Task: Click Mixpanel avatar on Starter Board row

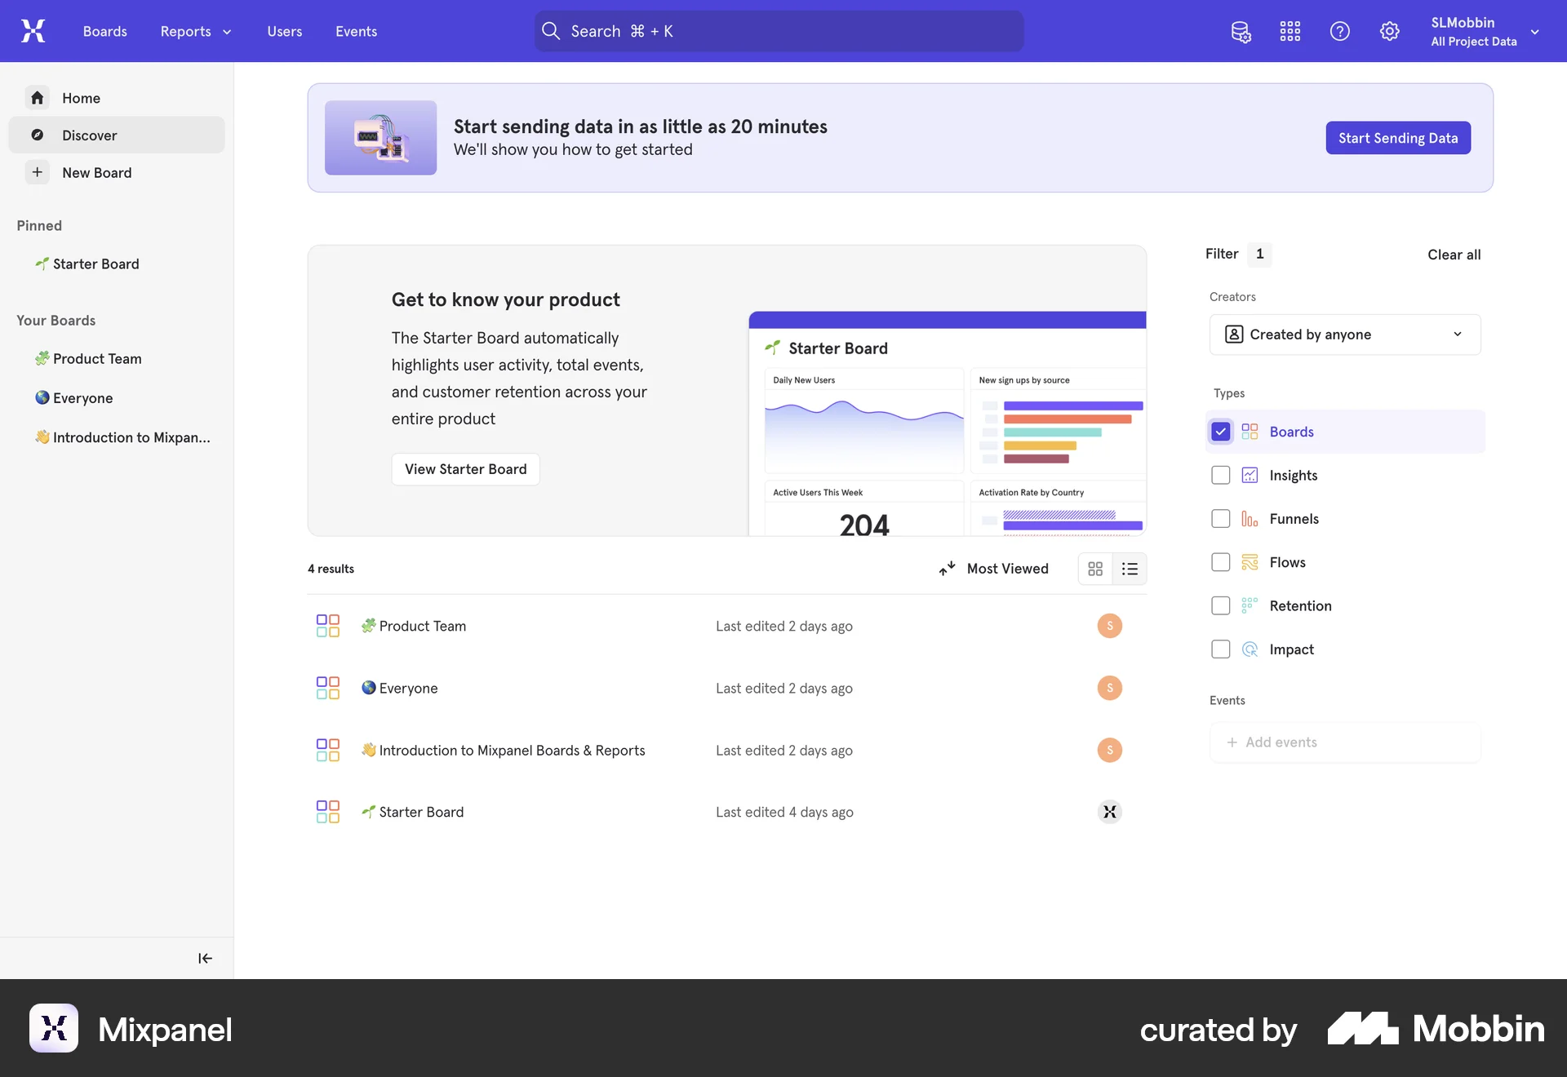Action: (1110, 812)
